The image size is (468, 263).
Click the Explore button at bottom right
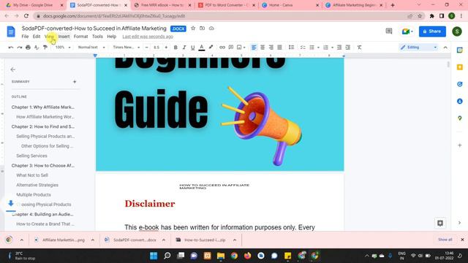440,223
